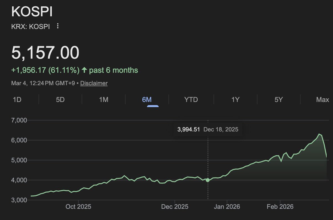The width and height of the screenshot is (333, 220).
Task: Click the Dec 18, 2025 tooltip date
Action: point(221,129)
